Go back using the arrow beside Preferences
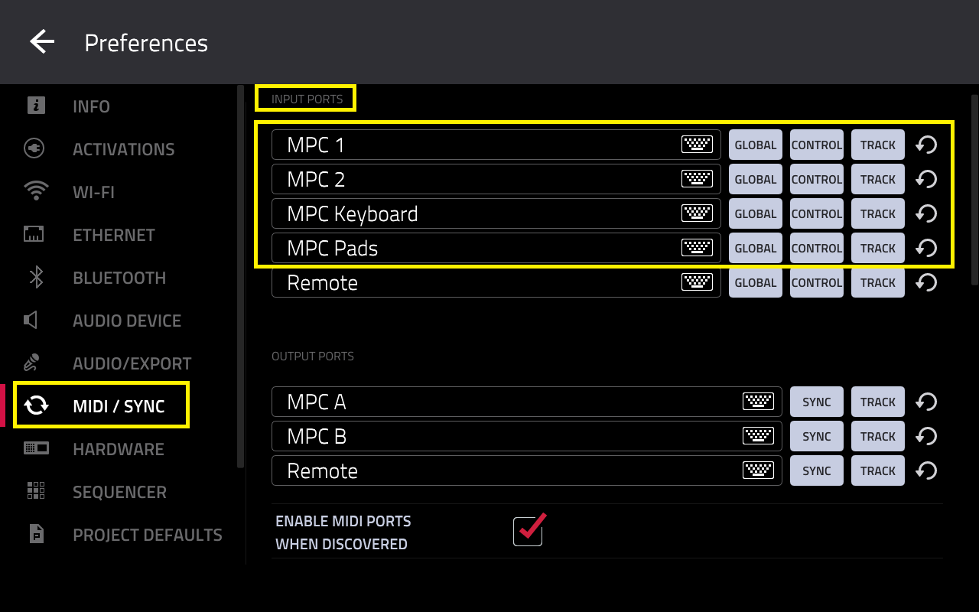Screen dimensions: 979x612 (42, 42)
